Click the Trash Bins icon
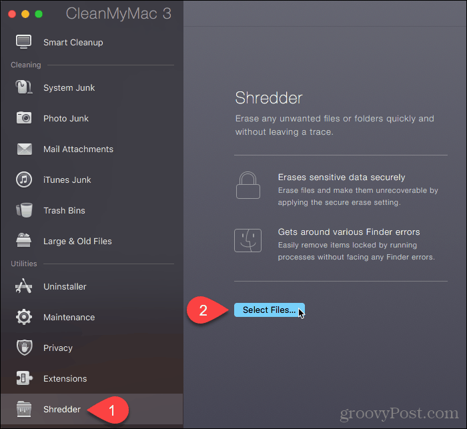This screenshot has width=467, height=429. 24,210
